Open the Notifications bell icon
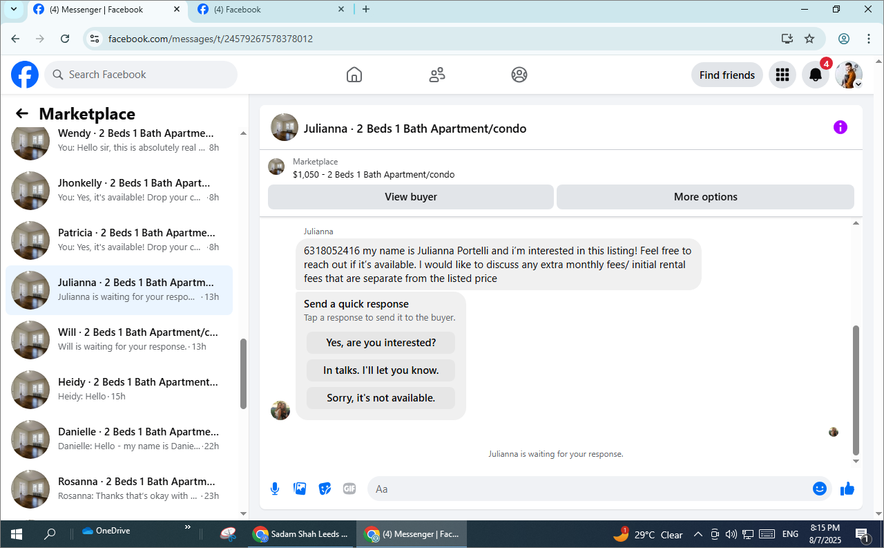Screen dimensions: 884x548 coord(816,75)
